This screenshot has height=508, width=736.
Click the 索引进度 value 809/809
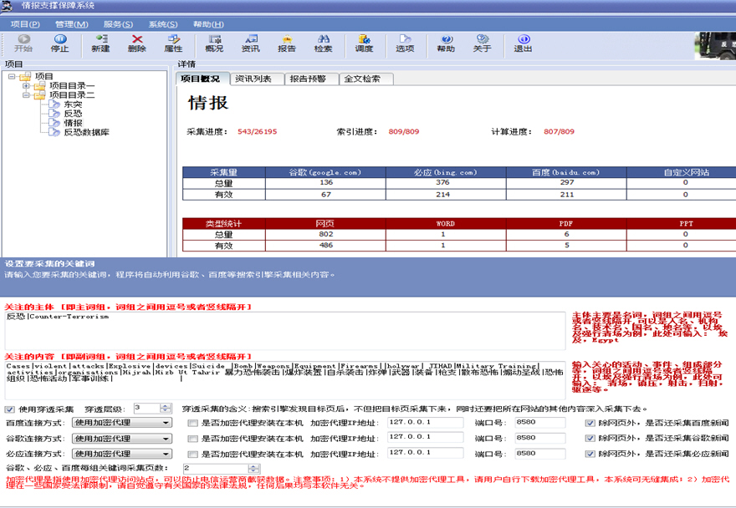pyautogui.click(x=404, y=132)
